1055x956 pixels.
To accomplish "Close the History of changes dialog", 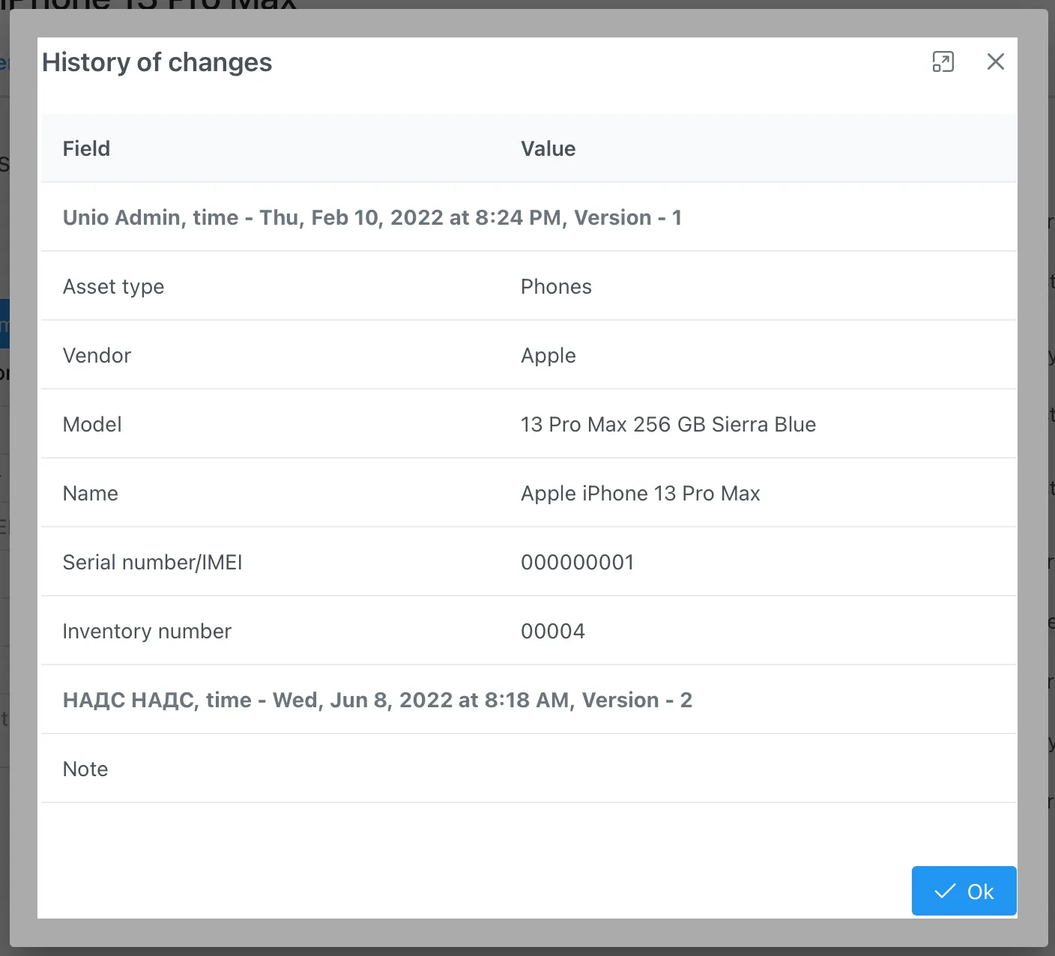I will pos(995,61).
